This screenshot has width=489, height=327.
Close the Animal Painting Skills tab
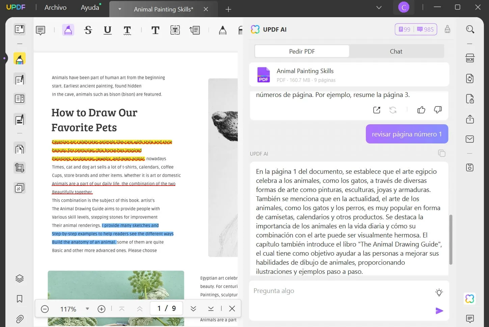click(x=206, y=9)
